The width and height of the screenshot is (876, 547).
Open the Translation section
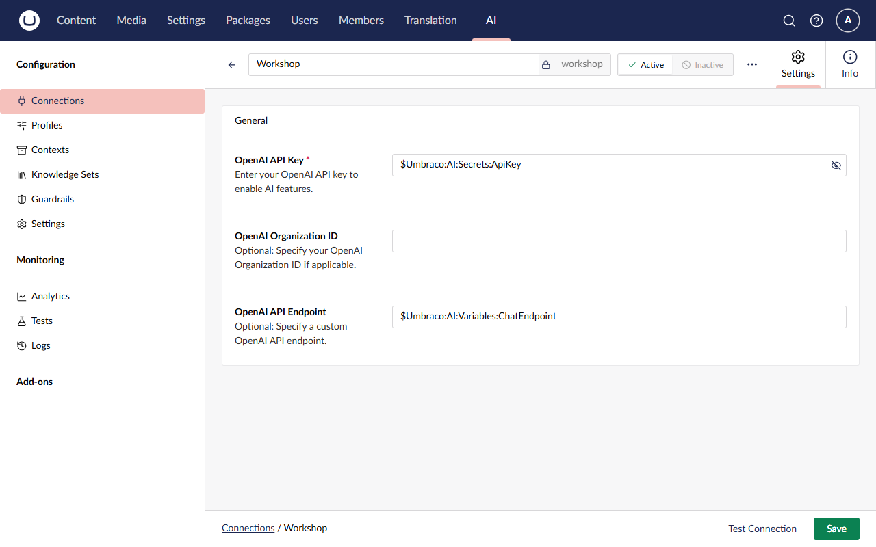430,21
